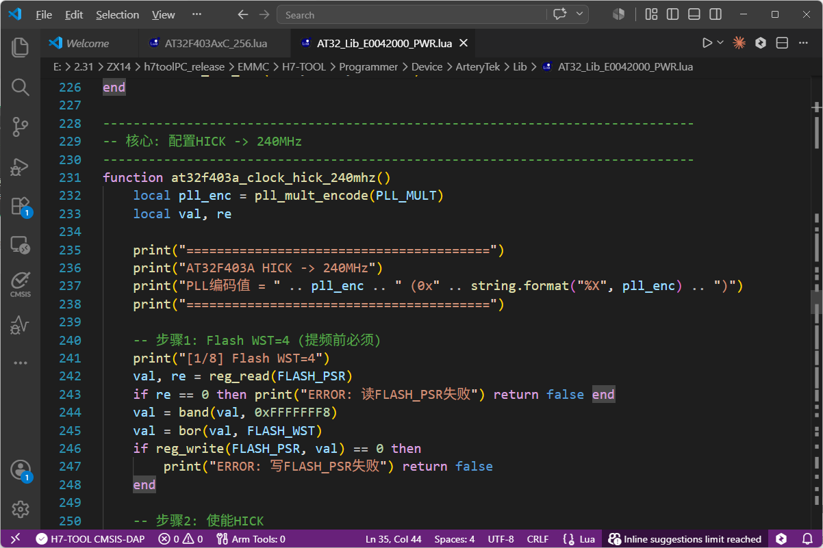
Task: Click Inline suggestions limit reached status
Action: coord(685,539)
